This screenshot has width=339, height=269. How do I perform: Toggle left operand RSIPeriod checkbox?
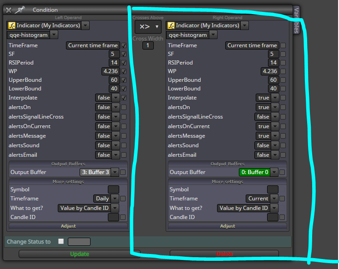click(x=124, y=63)
